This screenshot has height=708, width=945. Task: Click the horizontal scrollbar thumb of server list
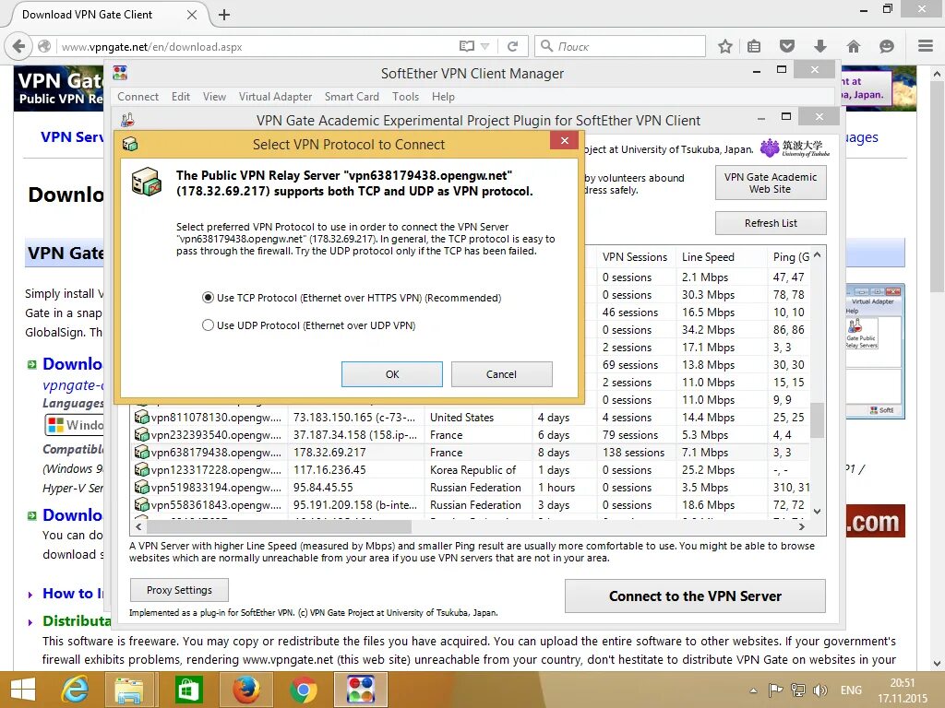click(x=279, y=526)
